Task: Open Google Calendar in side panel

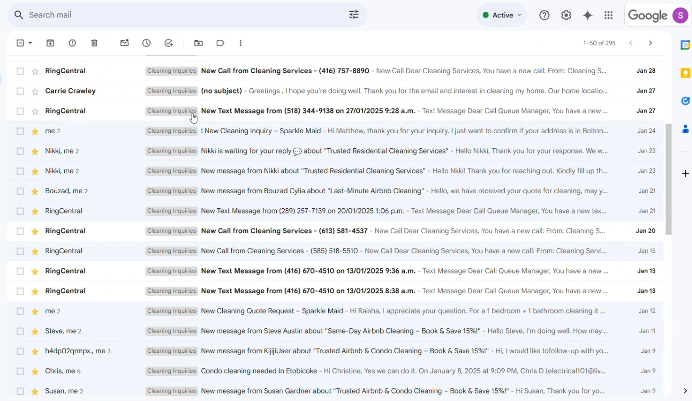Action: point(685,45)
